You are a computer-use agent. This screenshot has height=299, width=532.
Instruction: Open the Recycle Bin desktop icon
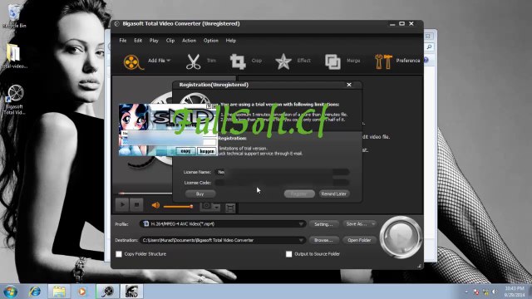14,17
